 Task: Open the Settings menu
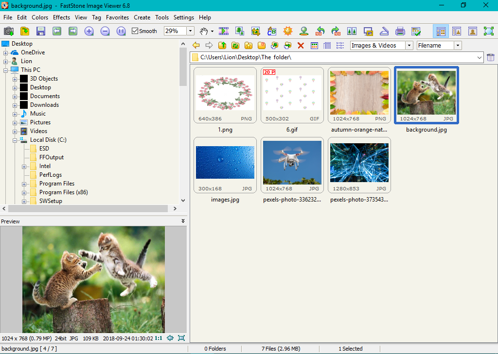(x=183, y=17)
